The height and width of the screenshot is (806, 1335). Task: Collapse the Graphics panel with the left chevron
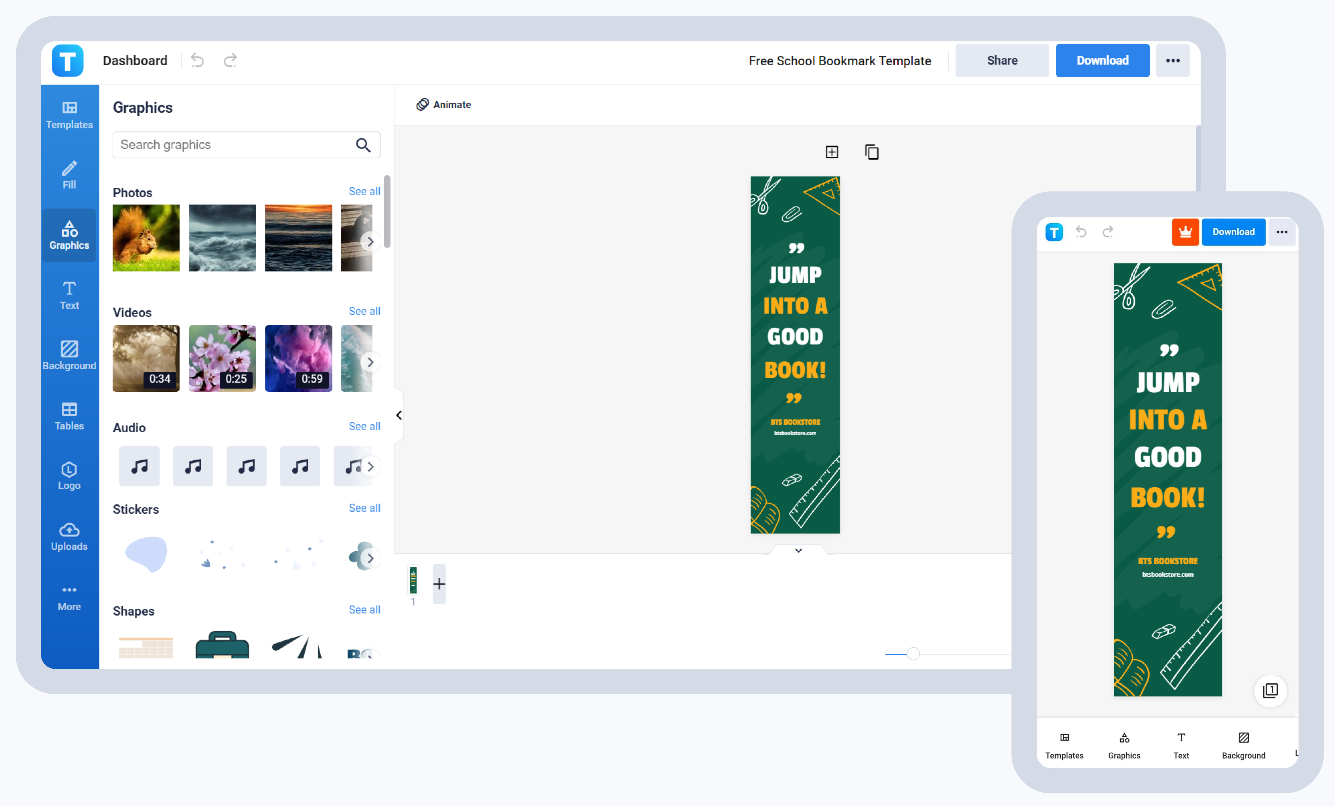coord(399,415)
